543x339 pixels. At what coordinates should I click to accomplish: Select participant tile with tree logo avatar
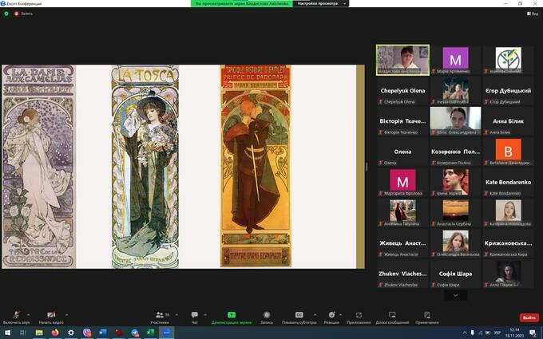pyautogui.click(x=508, y=60)
